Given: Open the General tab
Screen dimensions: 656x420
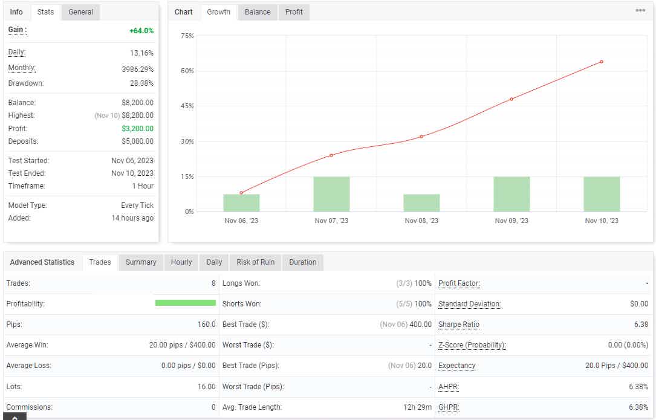Looking at the screenshot, I should [x=81, y=11].
